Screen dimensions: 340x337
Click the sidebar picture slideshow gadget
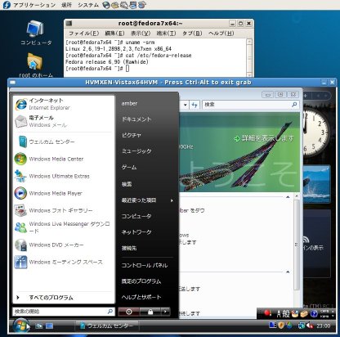click(x=316, y=184)
